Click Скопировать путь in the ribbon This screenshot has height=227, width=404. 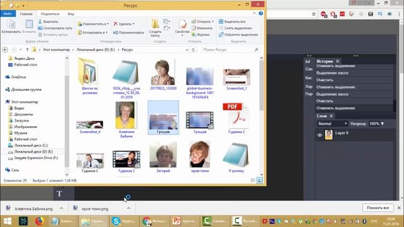click(55, 28)
